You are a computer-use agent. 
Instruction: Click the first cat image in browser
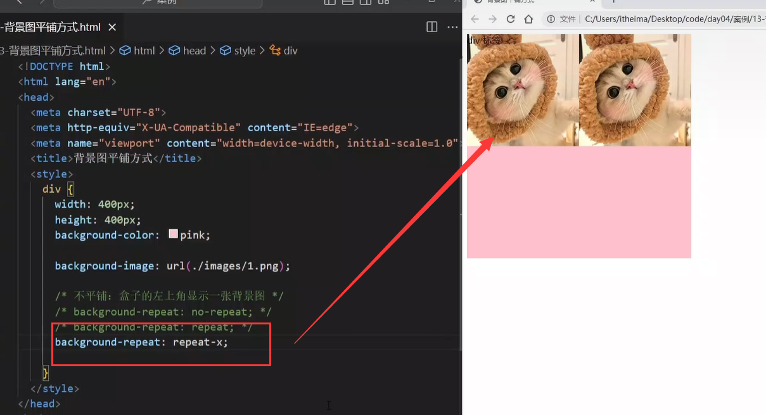point(523,90)
